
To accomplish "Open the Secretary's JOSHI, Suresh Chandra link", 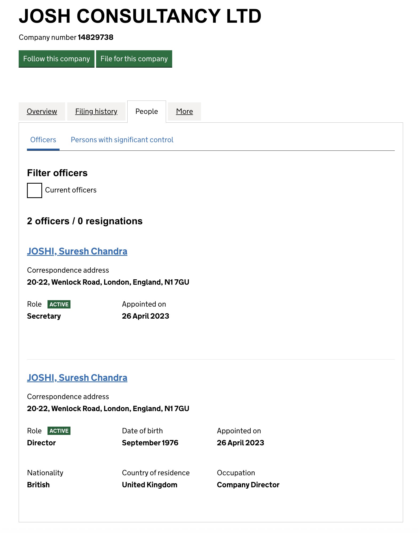I will point(77,251).
